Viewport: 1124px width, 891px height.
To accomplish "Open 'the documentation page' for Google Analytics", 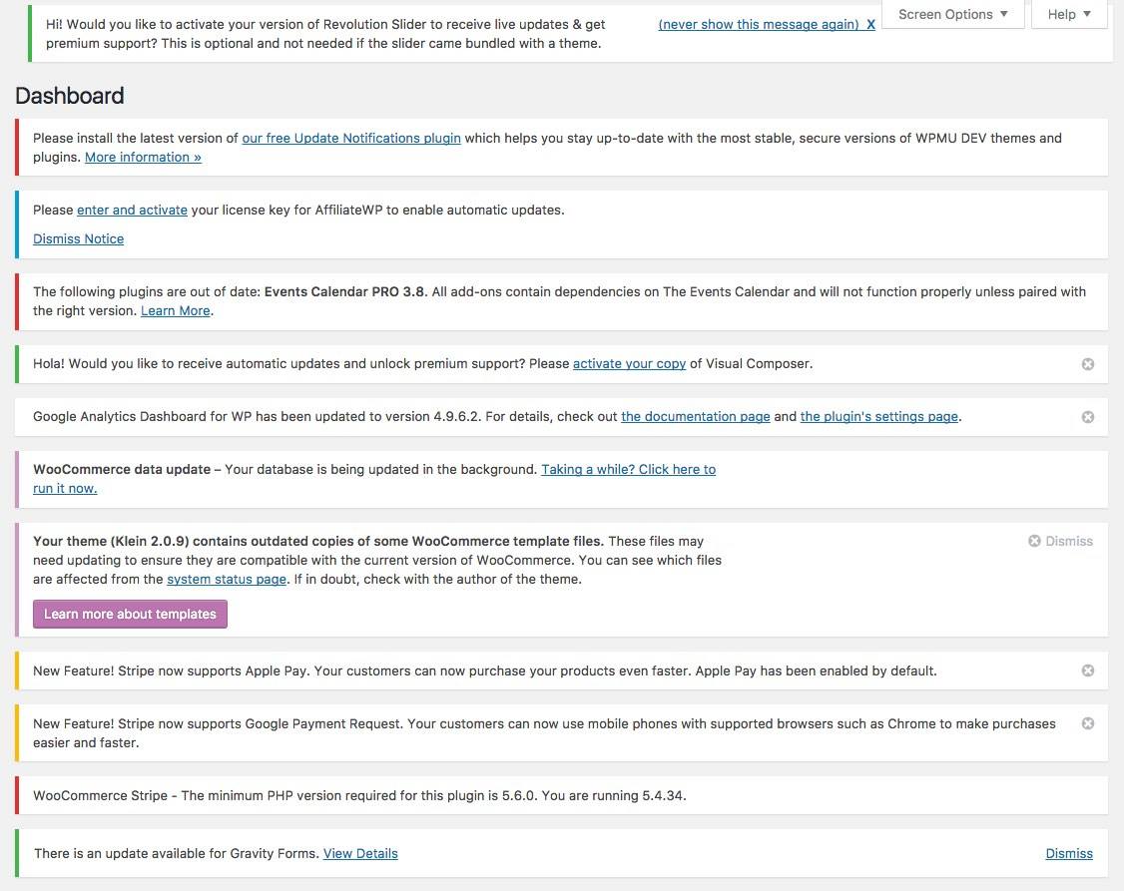I will [696, 417].
